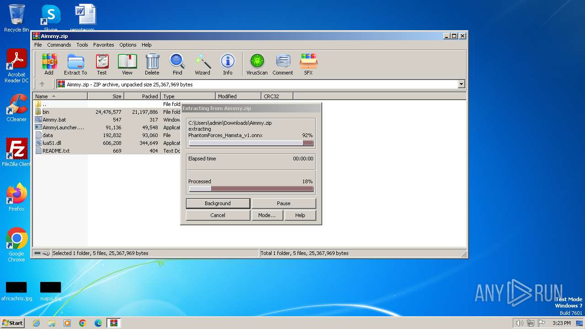Screen dimensions: 585x329
Task: Select the README.txt file
Action: pos(107,151)
